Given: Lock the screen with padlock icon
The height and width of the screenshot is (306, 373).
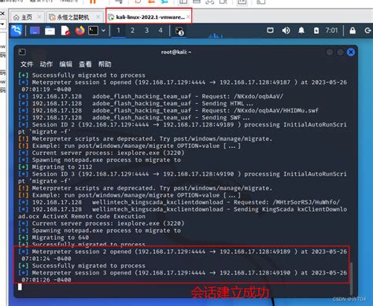Looking at the screenshot, I should click(x=353, y=31).
